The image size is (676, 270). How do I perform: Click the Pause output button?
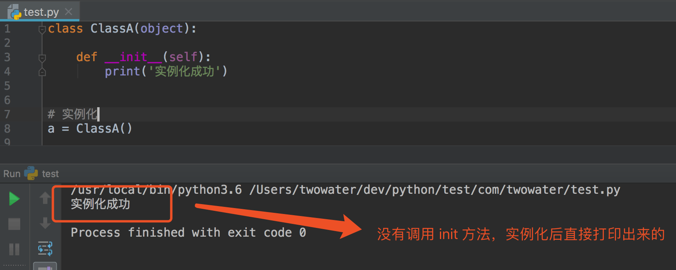point(14,249)
